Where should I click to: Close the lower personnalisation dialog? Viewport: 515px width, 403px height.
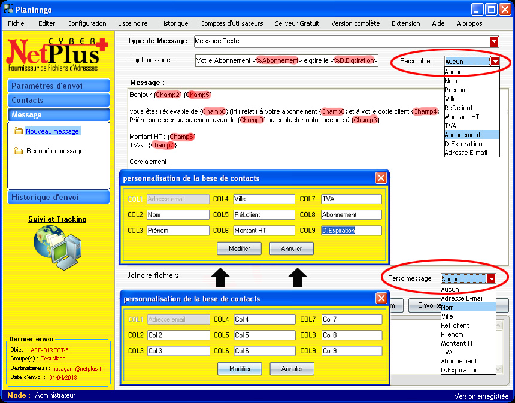click(380, 298)
